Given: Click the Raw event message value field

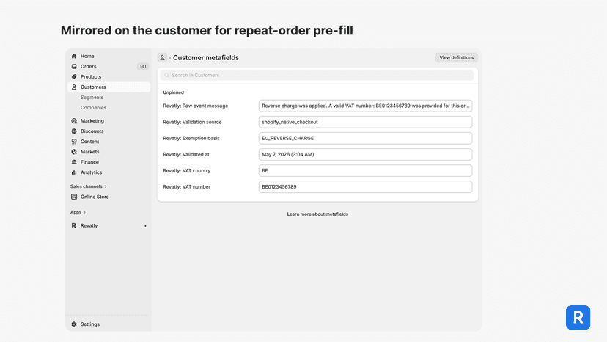Looking at the screenshot, I should (365, 106).
